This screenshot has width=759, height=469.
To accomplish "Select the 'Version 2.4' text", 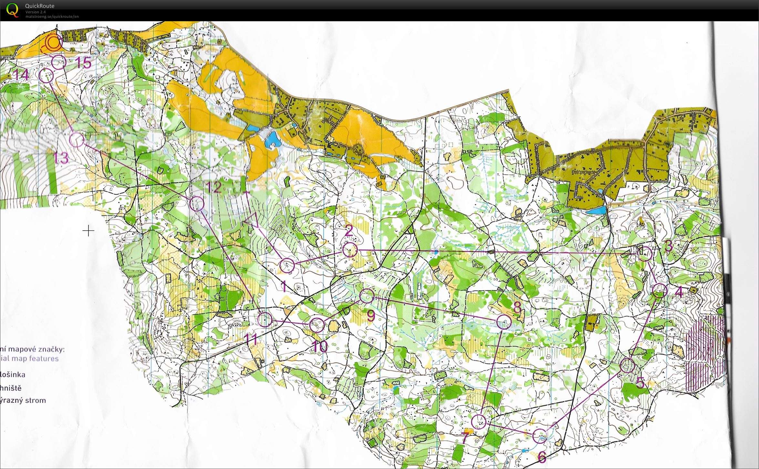I will point(36,12).
